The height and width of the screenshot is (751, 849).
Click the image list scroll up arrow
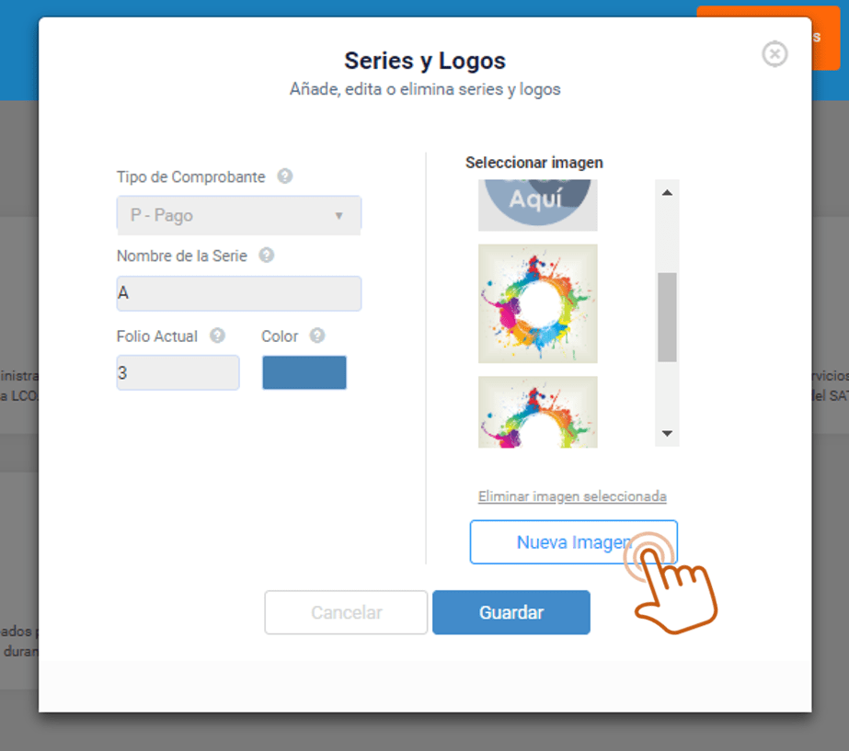click(x=667, y=193)
